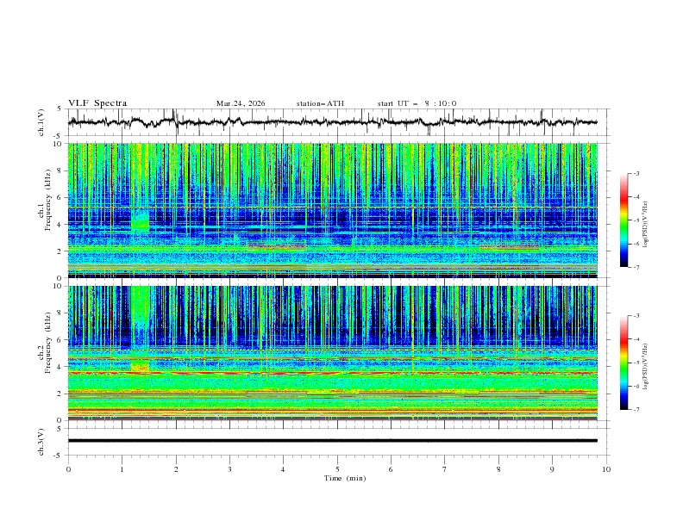Click the "-3" tick on ch.1 colorbar
The image size is (683, 527).
tap(636, 173)
